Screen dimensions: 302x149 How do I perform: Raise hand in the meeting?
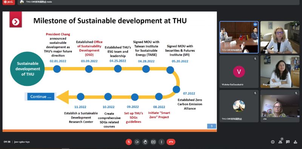pos(145,142)
